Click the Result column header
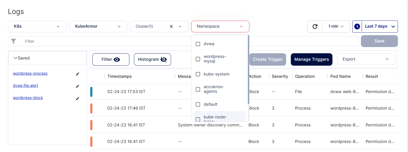The image size is (408, 152). click(372, 77)
